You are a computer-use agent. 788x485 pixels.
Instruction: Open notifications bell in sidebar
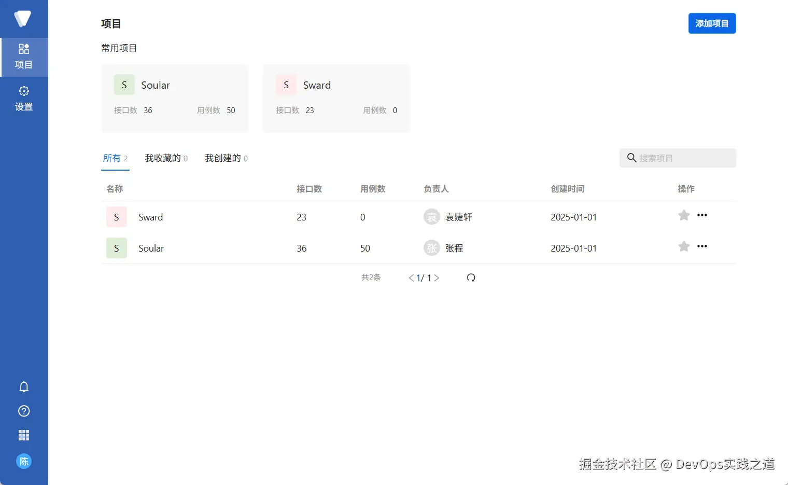point(24,386)
